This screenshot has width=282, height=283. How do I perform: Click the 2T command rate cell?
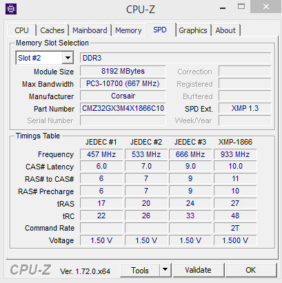(235, 228)
